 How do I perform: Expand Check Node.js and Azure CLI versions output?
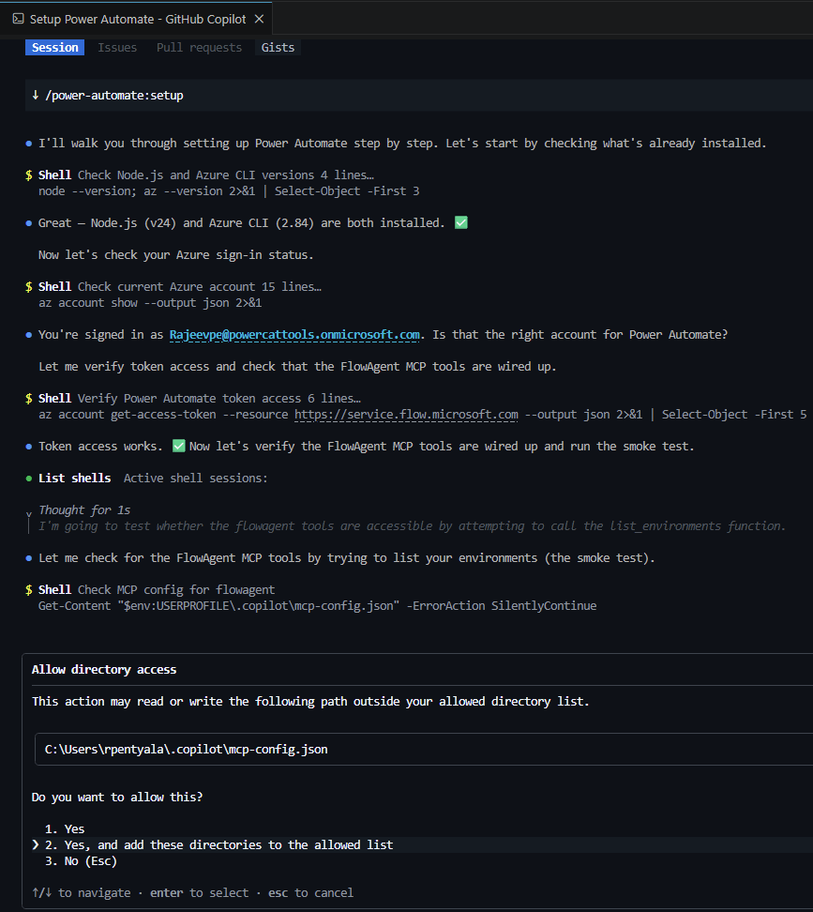pos(225,175)
